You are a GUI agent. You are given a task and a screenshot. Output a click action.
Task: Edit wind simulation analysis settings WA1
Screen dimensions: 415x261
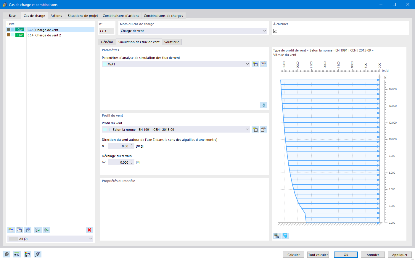[263, 64]
